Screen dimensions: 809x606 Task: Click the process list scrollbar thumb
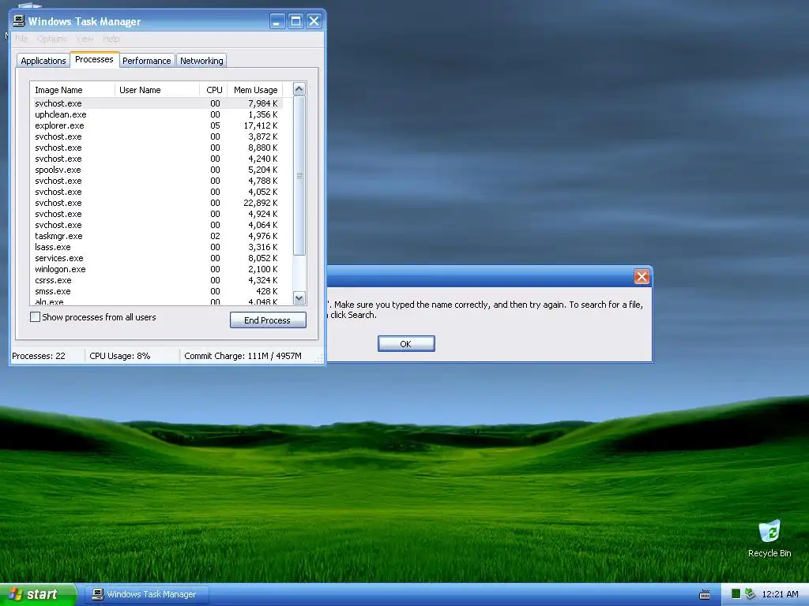pos(299,176)
